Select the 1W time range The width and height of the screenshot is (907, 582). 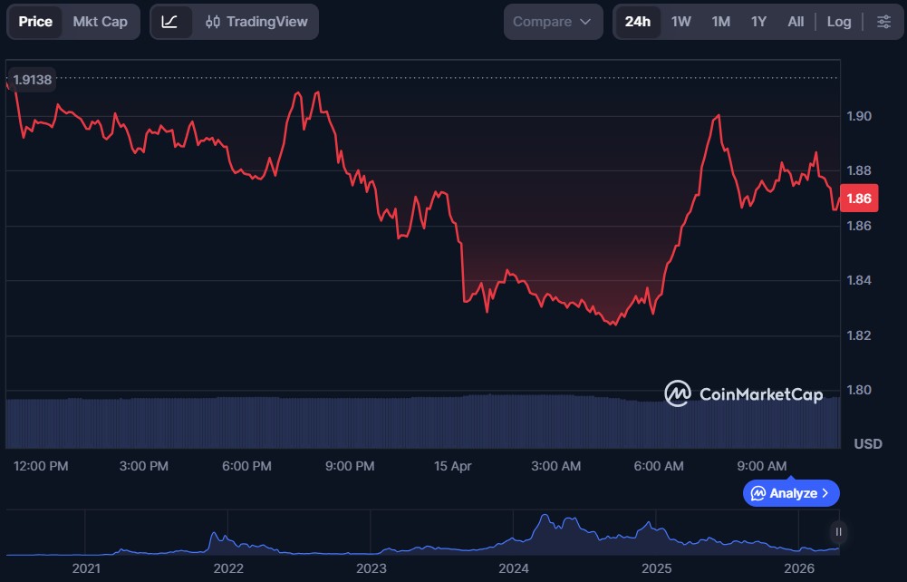680,22
